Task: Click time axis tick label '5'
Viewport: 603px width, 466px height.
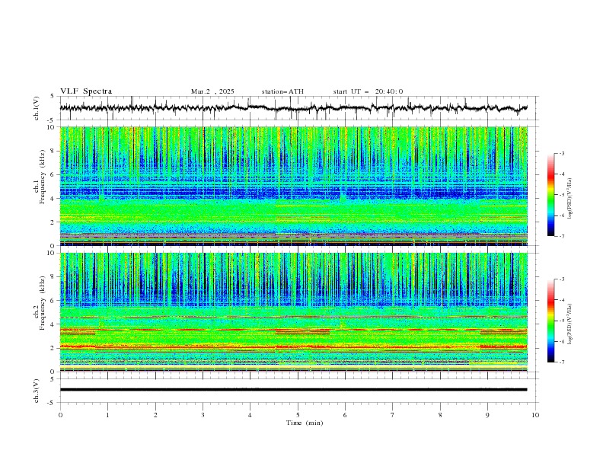Action: (298, 415)
